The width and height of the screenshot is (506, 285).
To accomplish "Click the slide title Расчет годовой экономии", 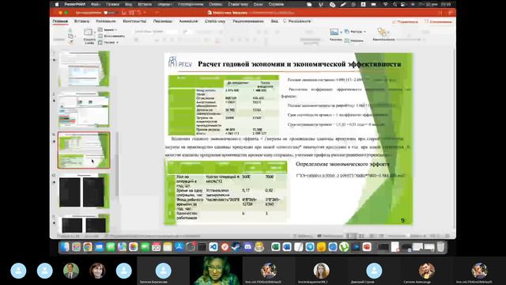I will (299, 64).
